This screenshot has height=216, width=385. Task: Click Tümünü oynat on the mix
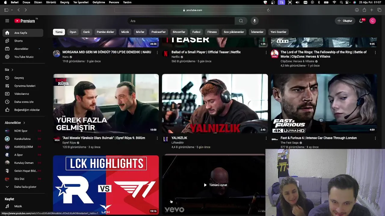(x=215, y=185)
